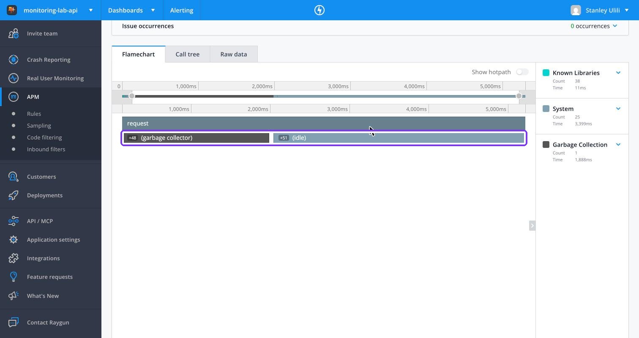
Task: Click the Stanley Ulili avatar icon
Action: 576,10
